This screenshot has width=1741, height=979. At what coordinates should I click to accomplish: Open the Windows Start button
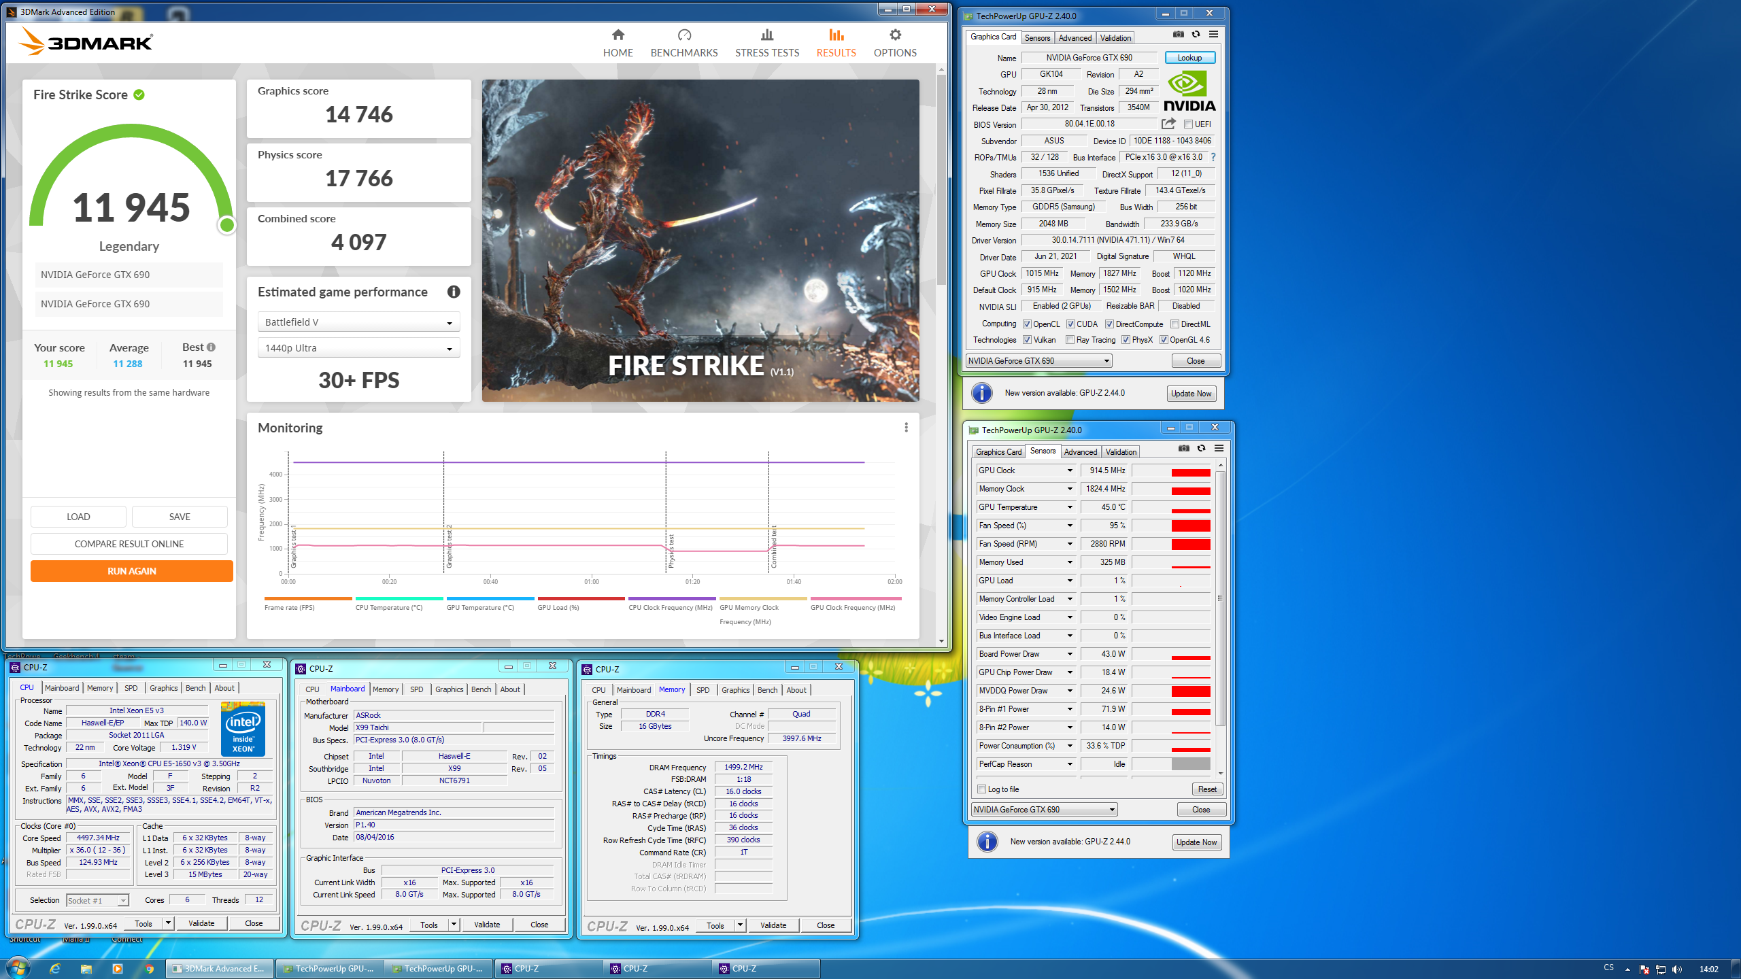click(18, 968)
